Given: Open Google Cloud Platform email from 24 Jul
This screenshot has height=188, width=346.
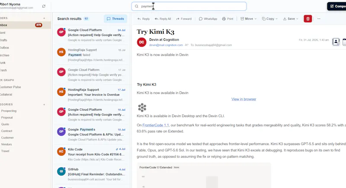Looking at the screenshot, I should pyautogui.click(x=91, y=35).
